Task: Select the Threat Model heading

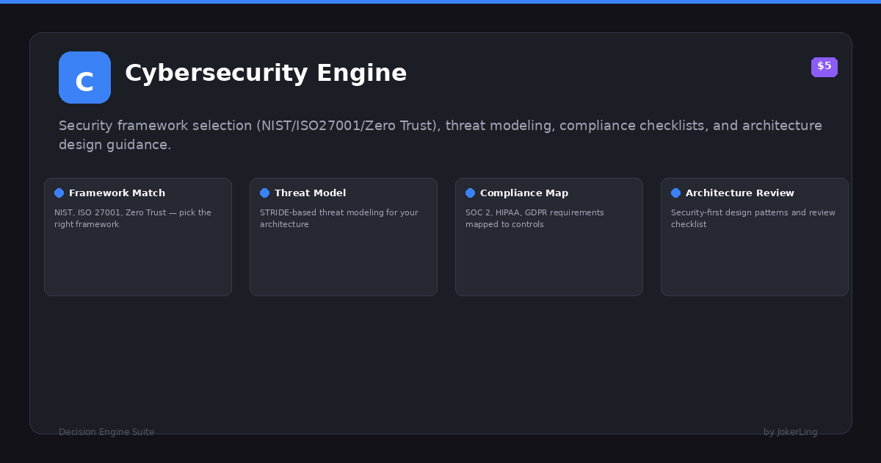Action: (310, 193)
